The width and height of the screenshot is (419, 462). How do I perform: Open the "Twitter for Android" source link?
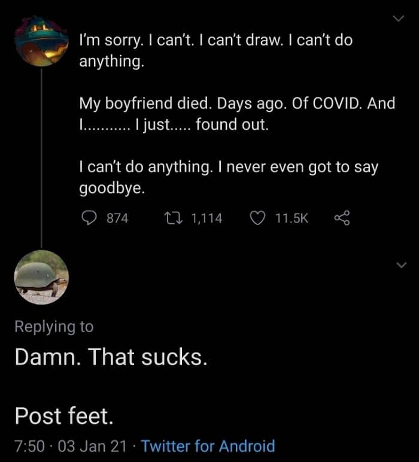(x=208, y=446)
